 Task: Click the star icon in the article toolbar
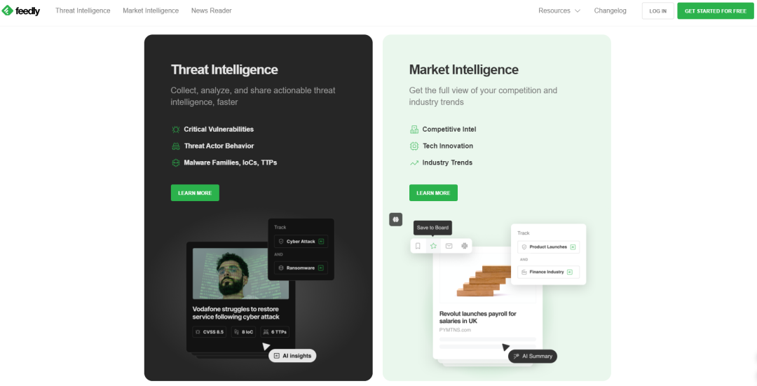434,246
